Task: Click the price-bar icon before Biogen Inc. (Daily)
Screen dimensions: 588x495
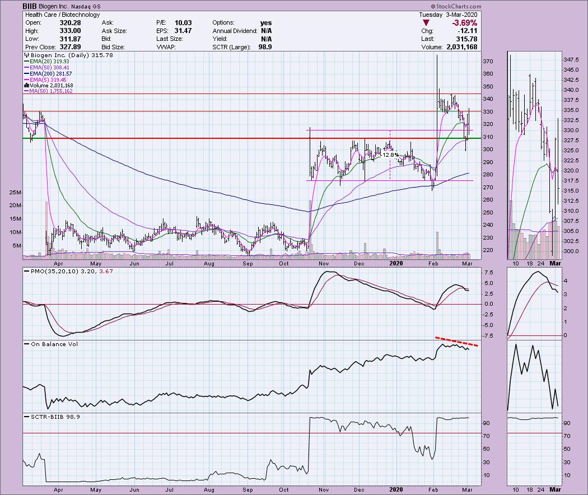Action: click(x=27, y=55)
